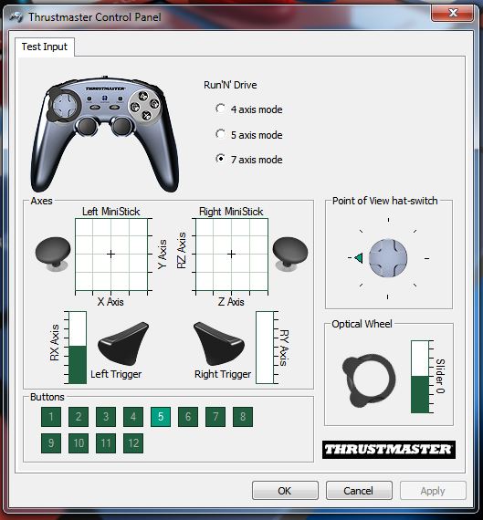Click button indicator 1

[51, 417]
